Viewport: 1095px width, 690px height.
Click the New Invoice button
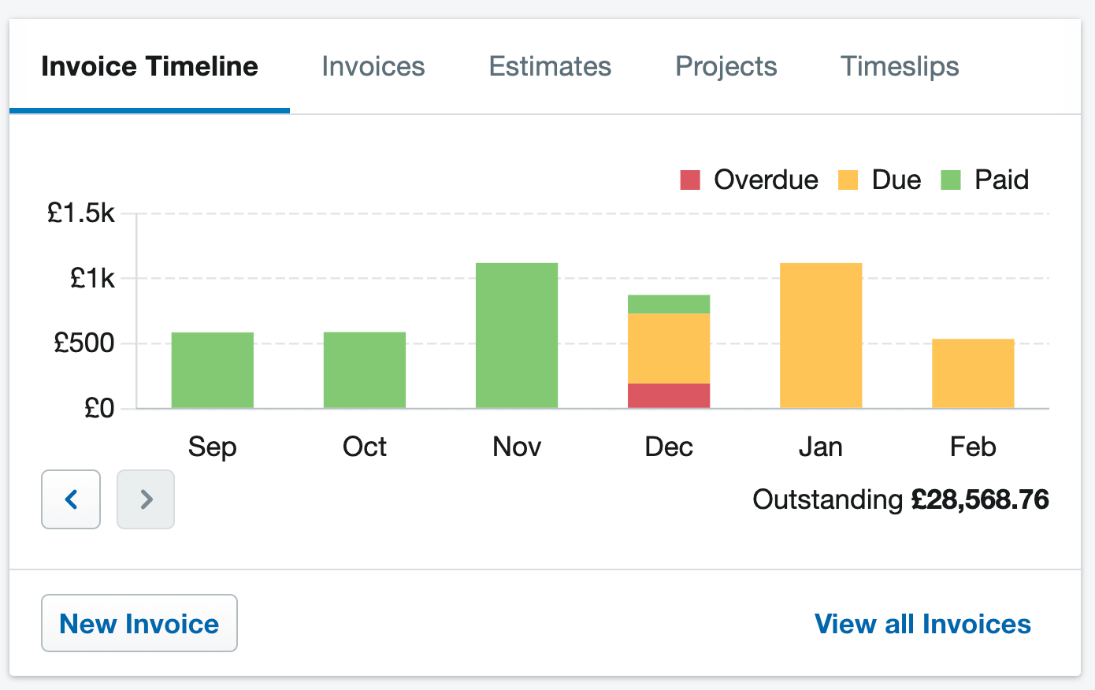139,623
